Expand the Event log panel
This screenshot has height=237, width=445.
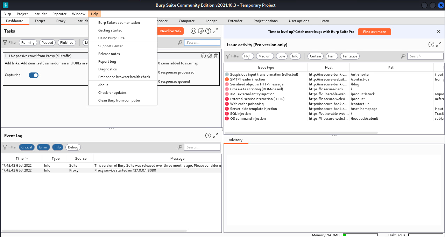[x=216, y=135]
